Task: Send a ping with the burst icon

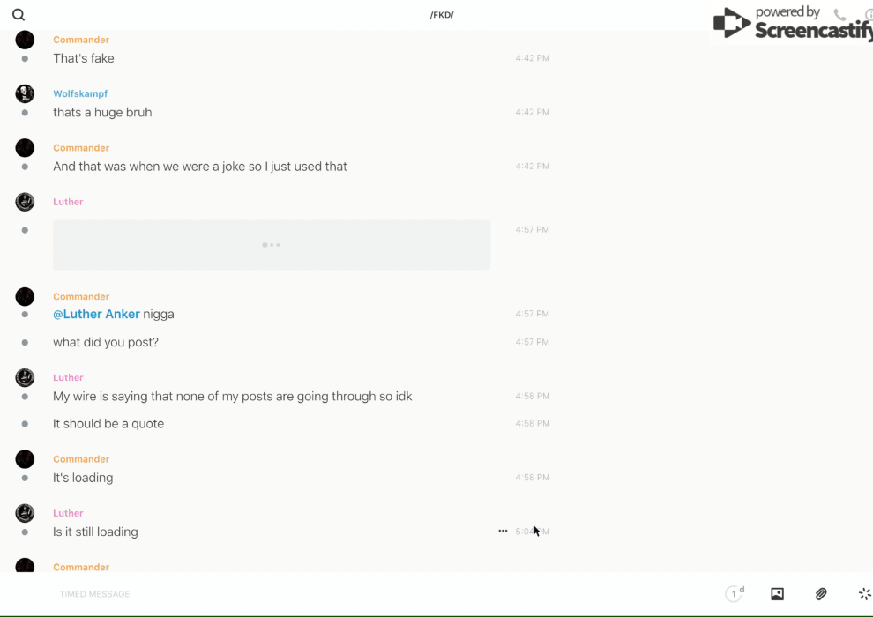Action: 864,594
